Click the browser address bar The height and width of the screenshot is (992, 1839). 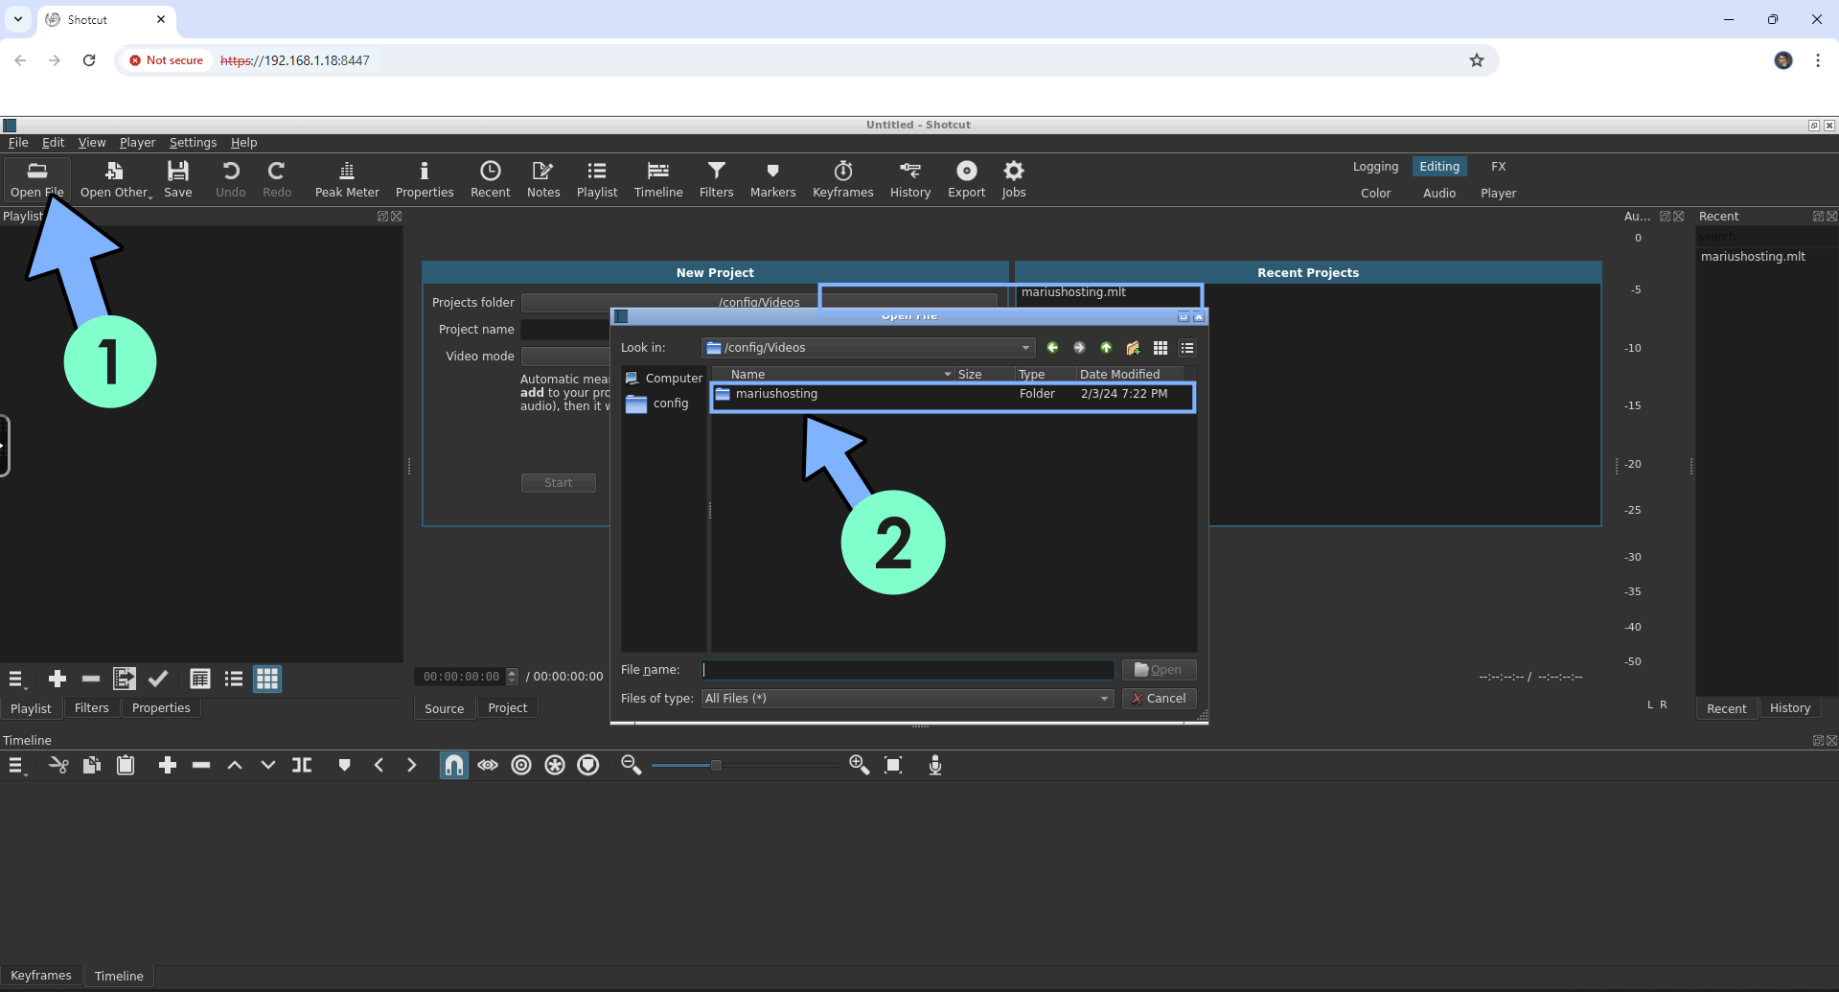point(805,60)
